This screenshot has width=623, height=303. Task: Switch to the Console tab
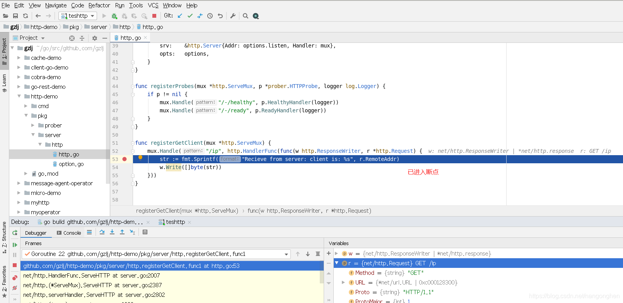pos(69,233)
